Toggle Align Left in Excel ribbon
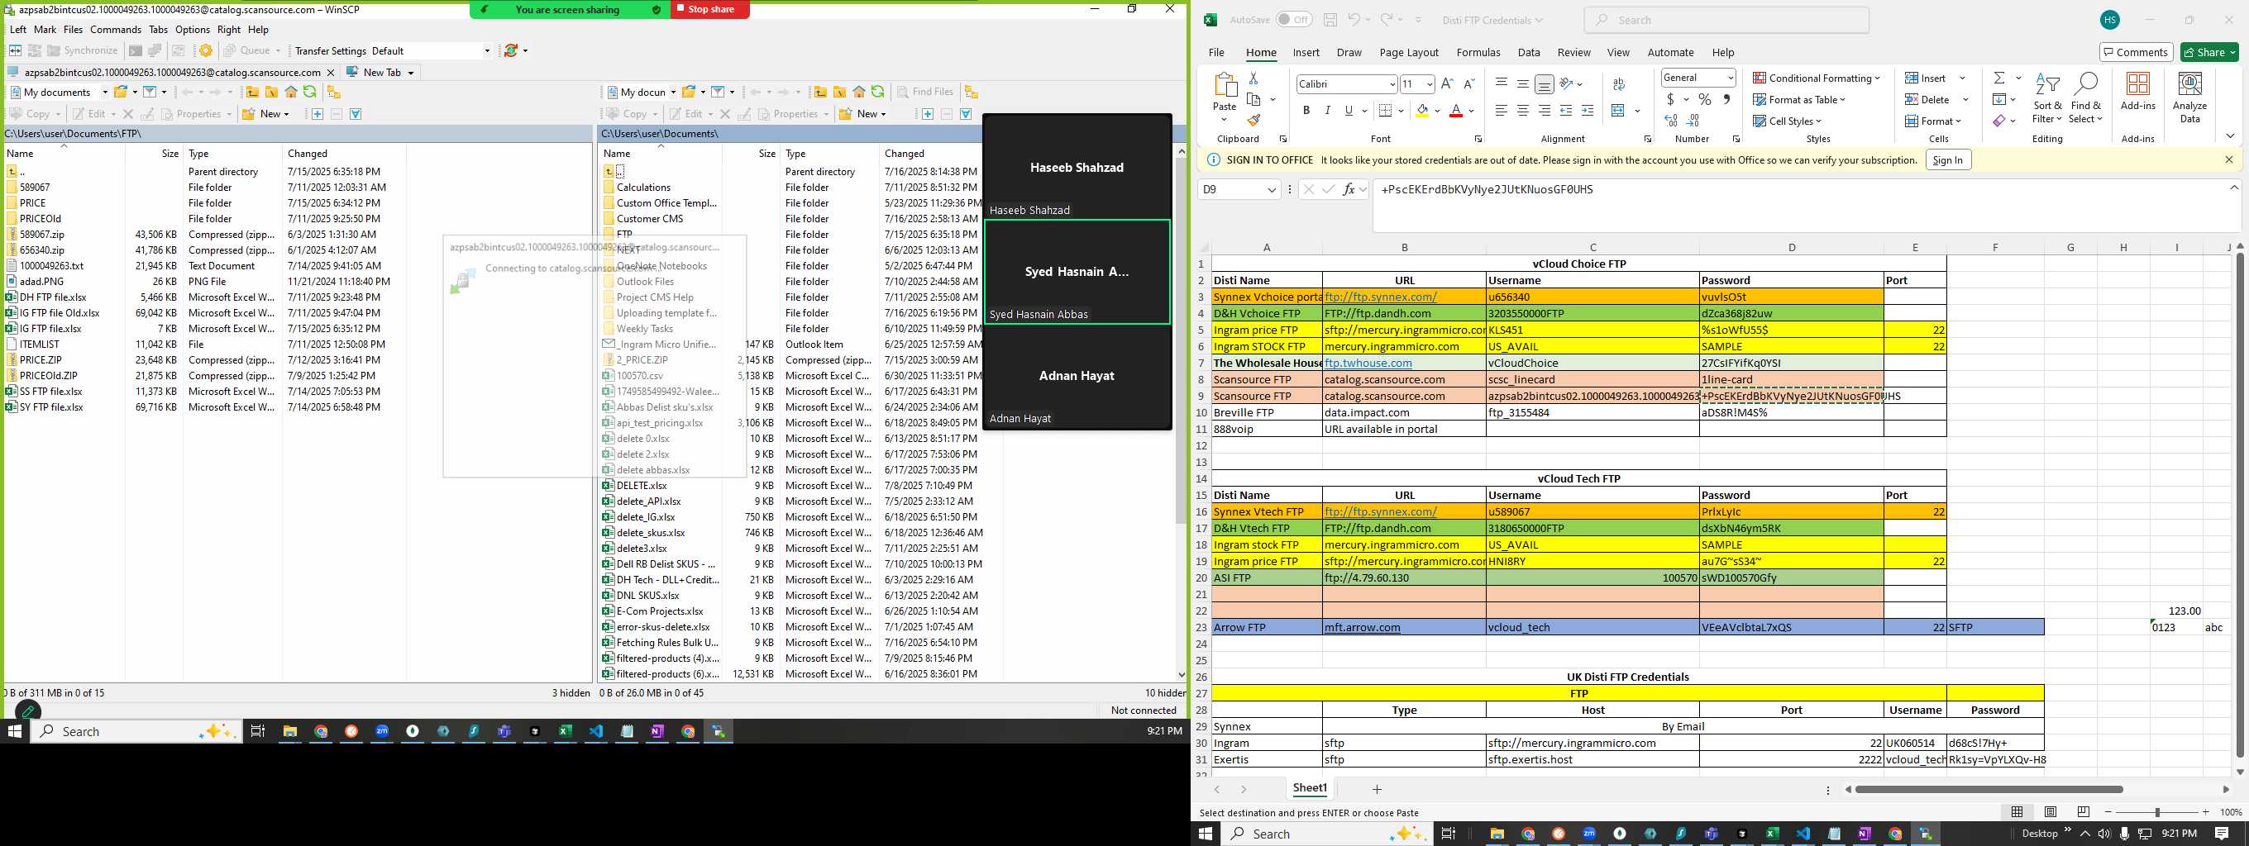Viewport: 2249px width, 846px height. (1501, 111)
